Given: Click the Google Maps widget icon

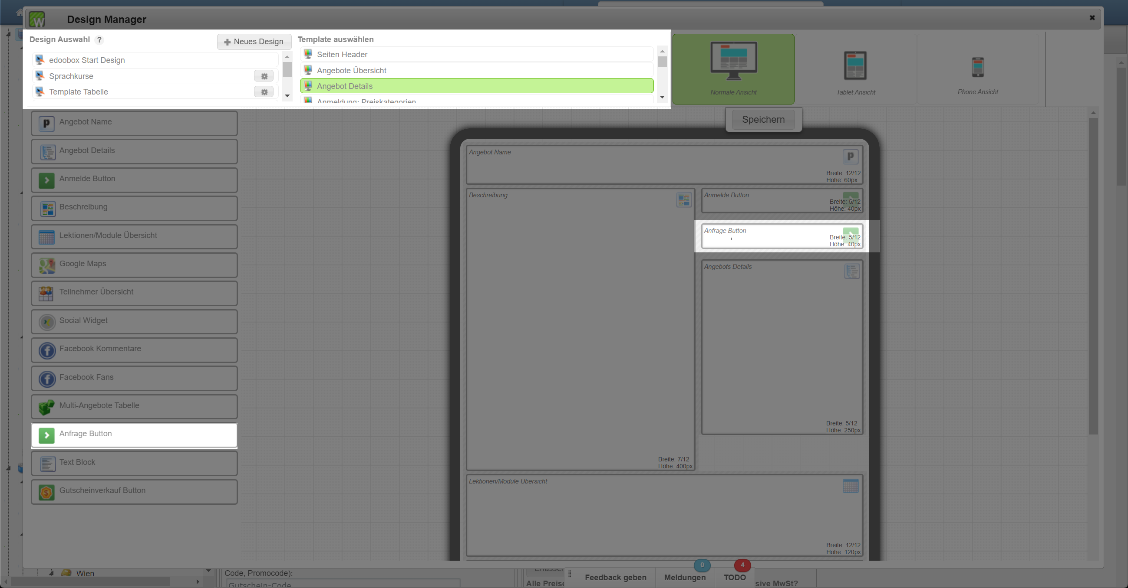Looking at the screenshot, I should point(47,265).
